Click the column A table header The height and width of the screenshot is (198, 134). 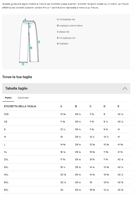point(61,106)
